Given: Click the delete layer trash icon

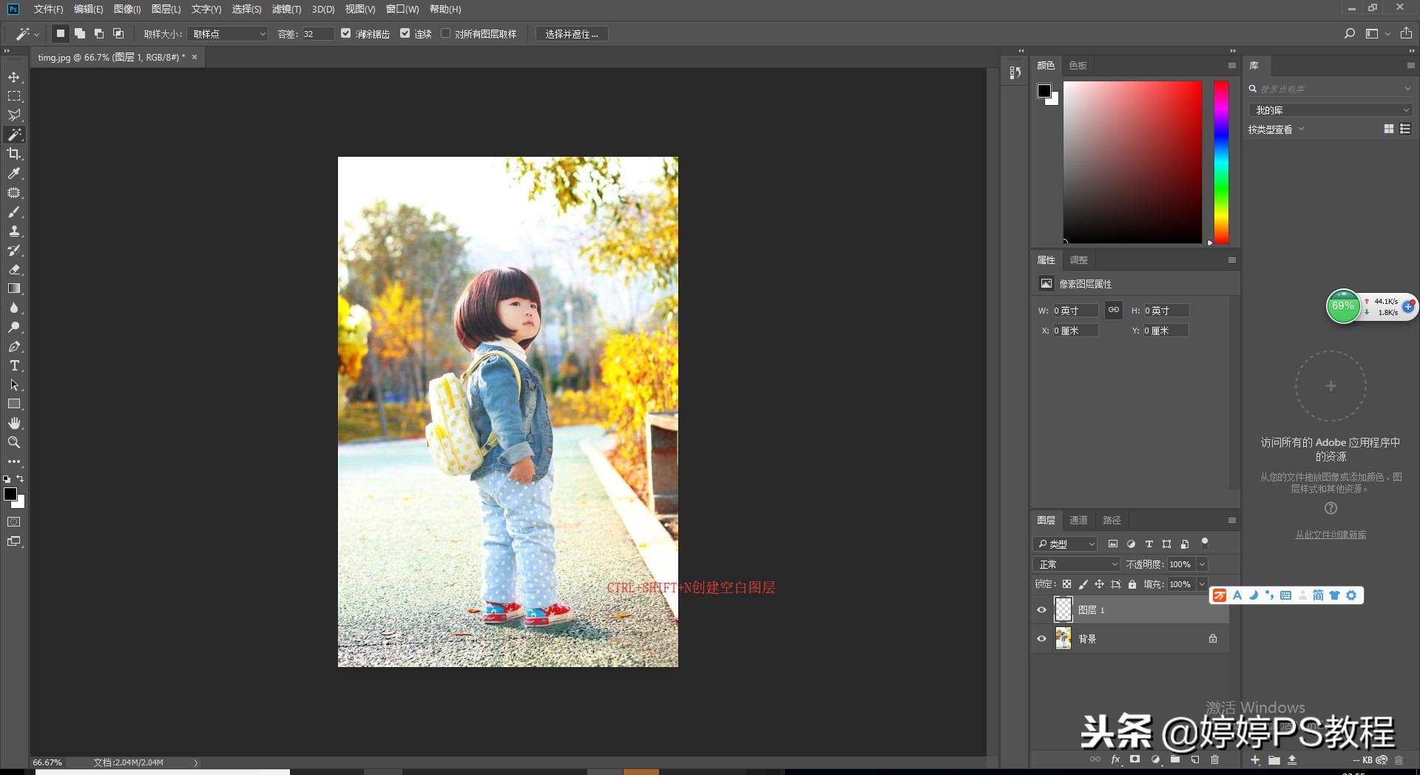Looking at the screenshot, I should [1214, 759].
